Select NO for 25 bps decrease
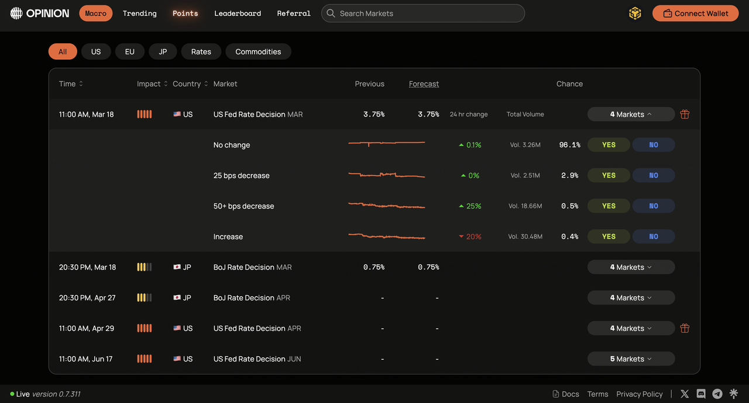749x403 pixels. (x=654, y=176)
